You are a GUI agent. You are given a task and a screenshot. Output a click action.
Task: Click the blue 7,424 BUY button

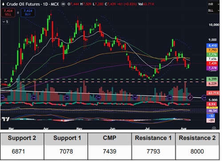coord(28,12)
